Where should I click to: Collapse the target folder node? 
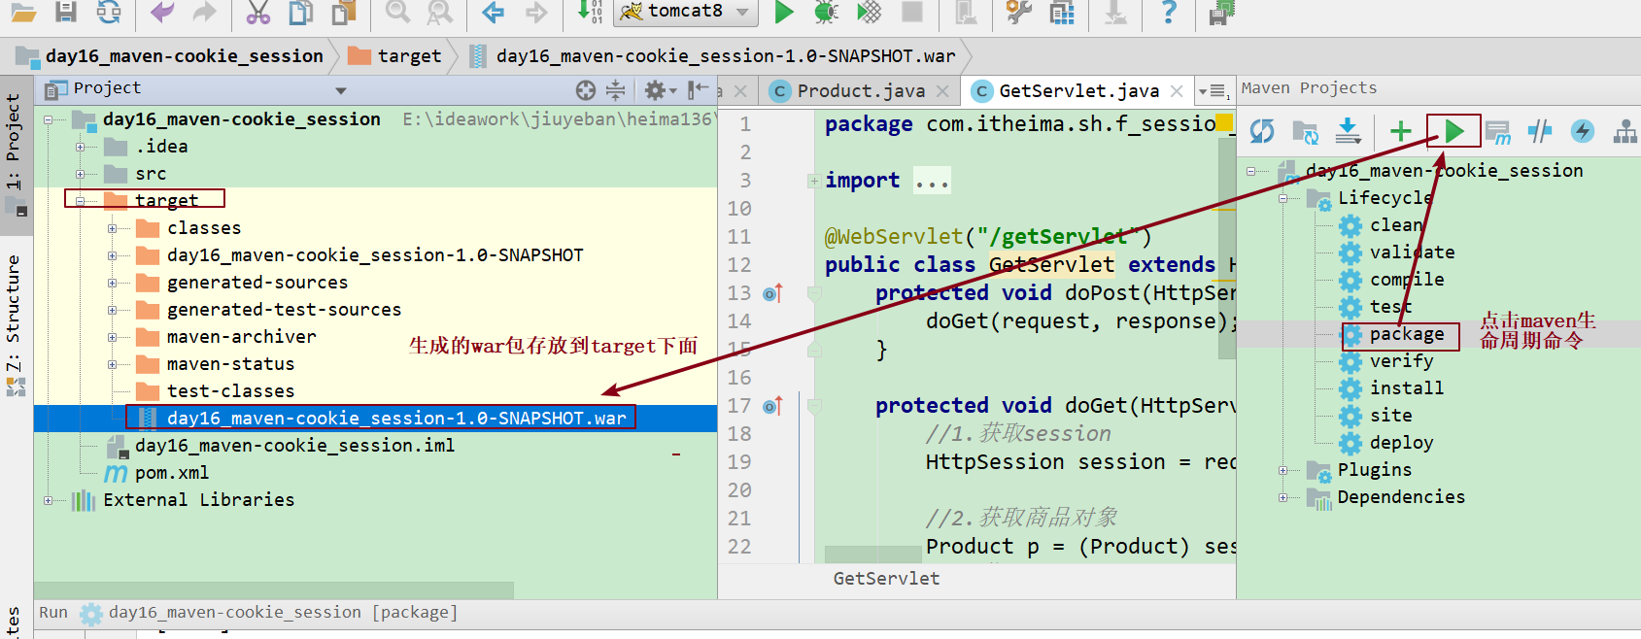pyautogui.click(x=81, y=201)
